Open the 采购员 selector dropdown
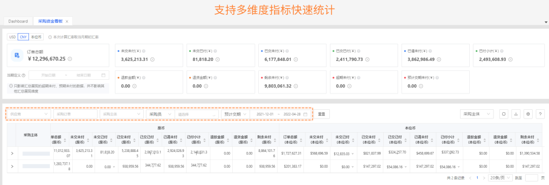The height and width of the screenshot is (185, 549). (160, 114)
